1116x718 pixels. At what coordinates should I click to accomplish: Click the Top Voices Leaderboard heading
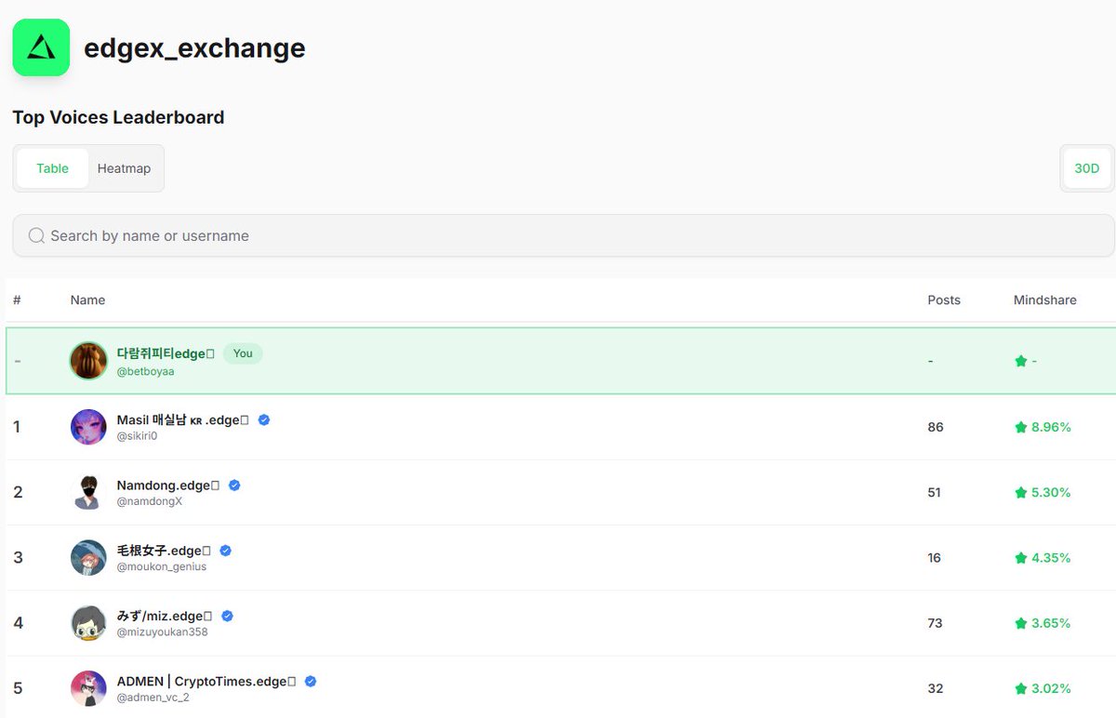[118, 117]
